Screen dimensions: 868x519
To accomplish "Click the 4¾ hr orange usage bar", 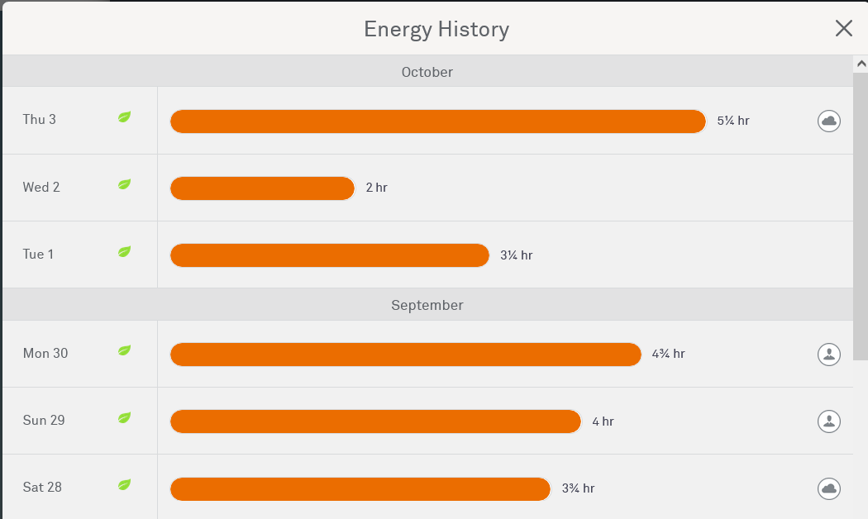I will point(405,354).
